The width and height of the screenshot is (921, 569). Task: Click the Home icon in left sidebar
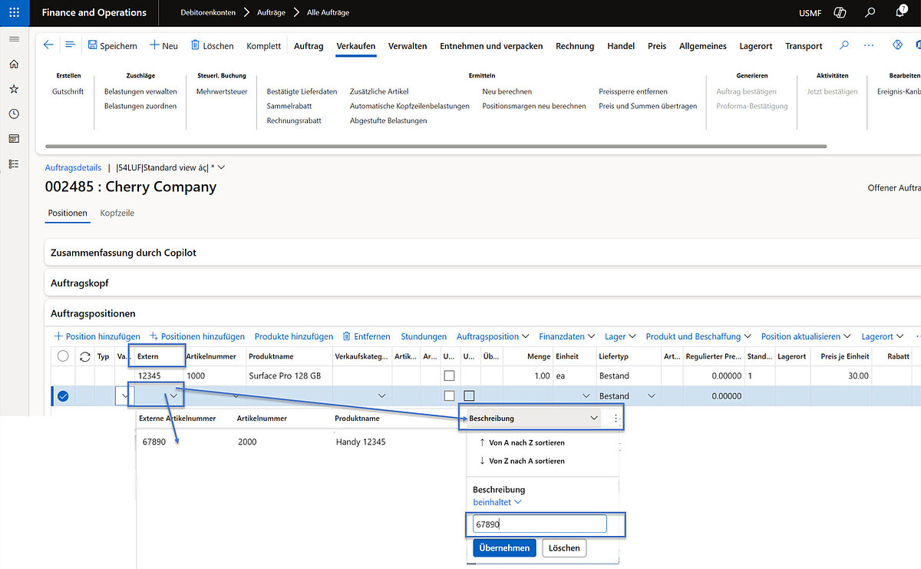pyautogui.click(x=14, y=65)
